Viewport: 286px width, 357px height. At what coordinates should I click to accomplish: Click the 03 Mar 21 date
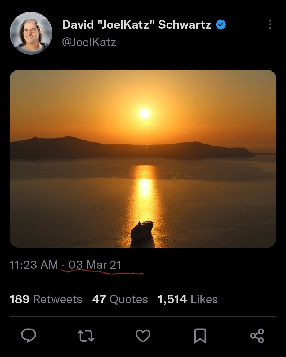coord(95,265)
